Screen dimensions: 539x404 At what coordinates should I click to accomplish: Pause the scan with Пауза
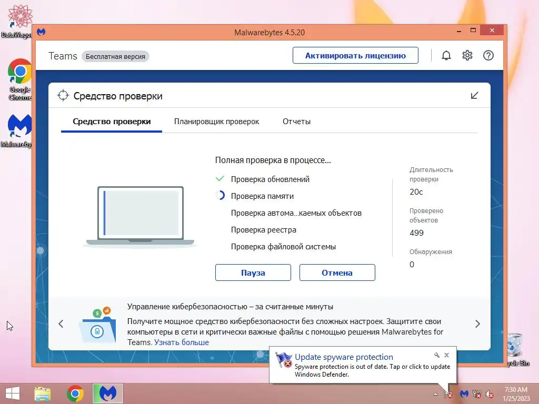[253, 272]
